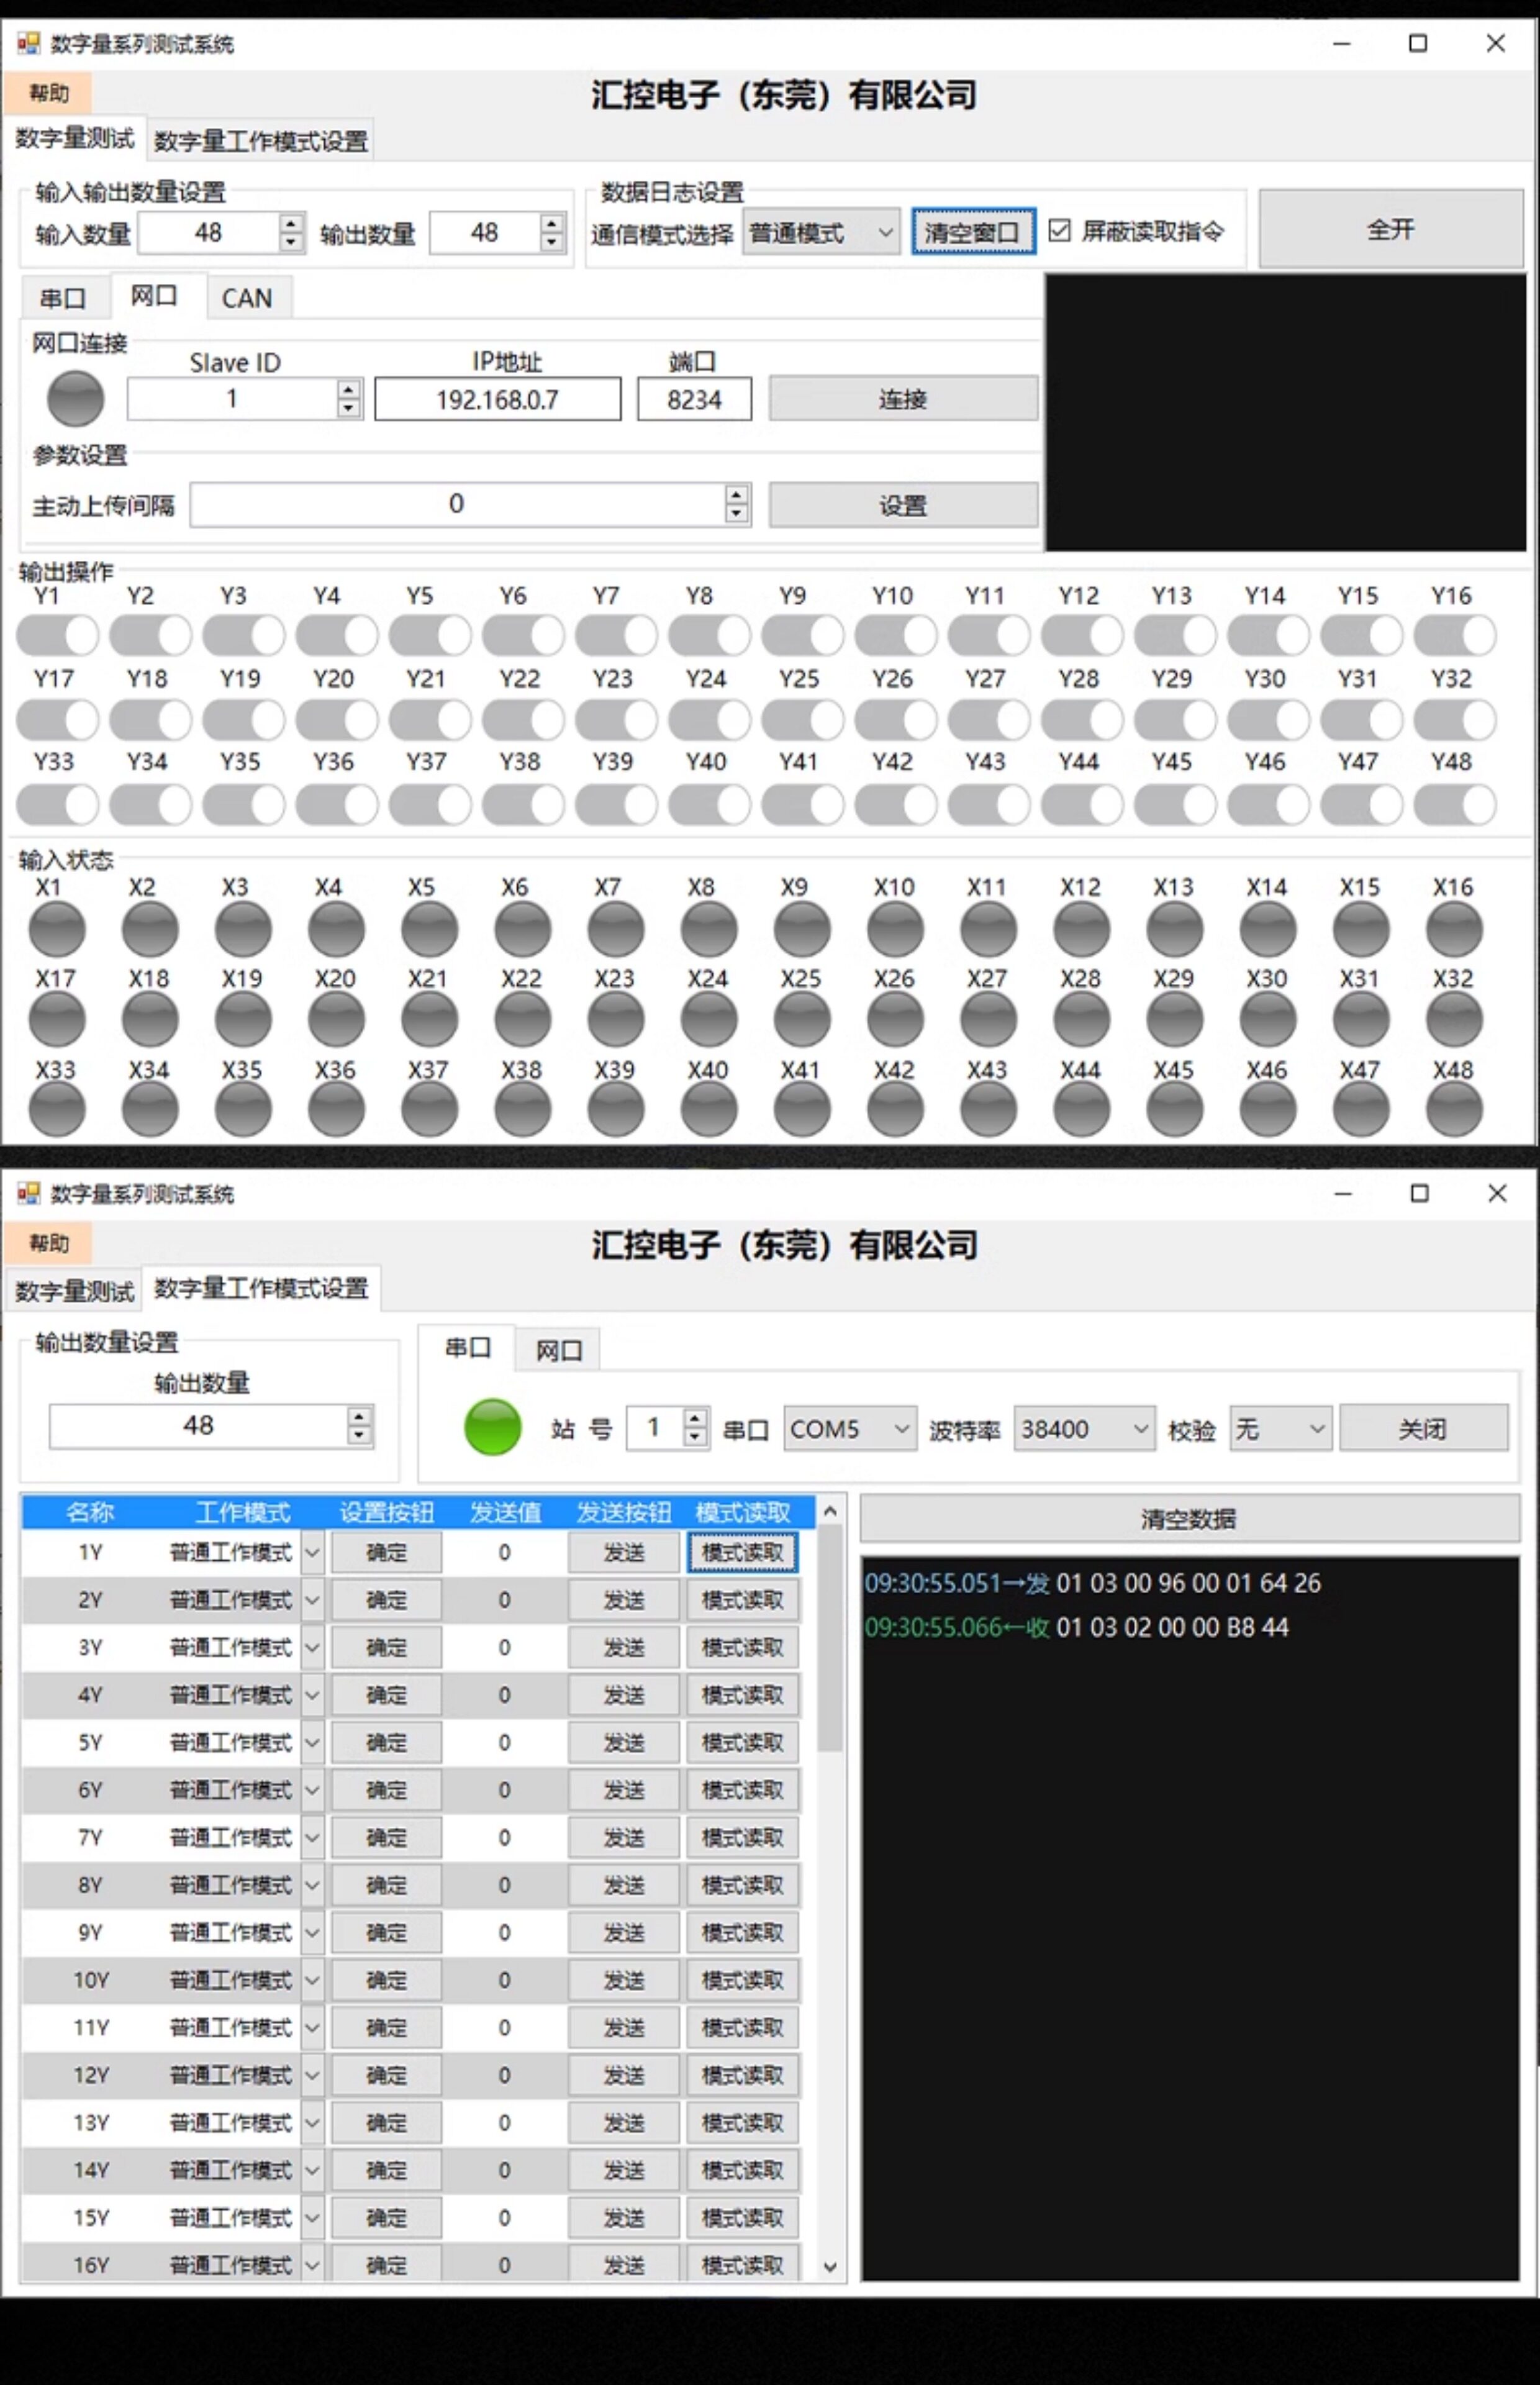Toggle the Y20 output switch
The height and width of the screenshot is (2385, 1540).
336,719
